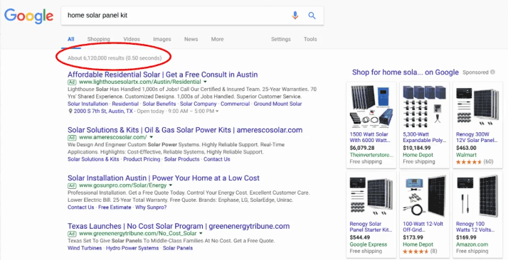This screenshot has height=260, width=508.
Task: Click the magnifying glass search icon
Action: 312,15
